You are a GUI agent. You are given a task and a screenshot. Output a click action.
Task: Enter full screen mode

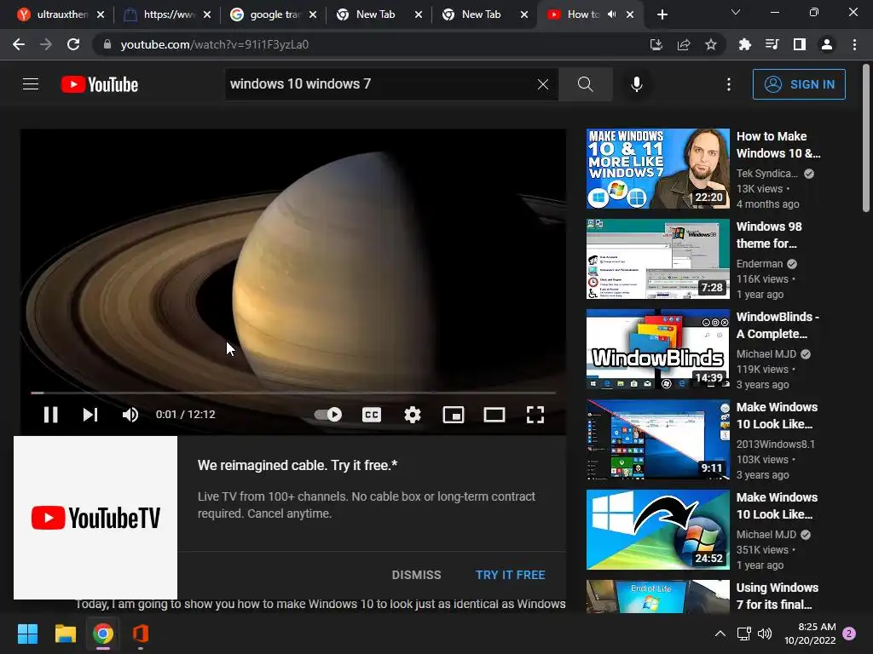(535, 415)
